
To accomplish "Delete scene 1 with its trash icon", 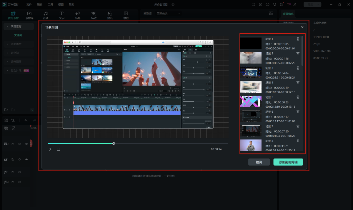I will coord(298,39).
